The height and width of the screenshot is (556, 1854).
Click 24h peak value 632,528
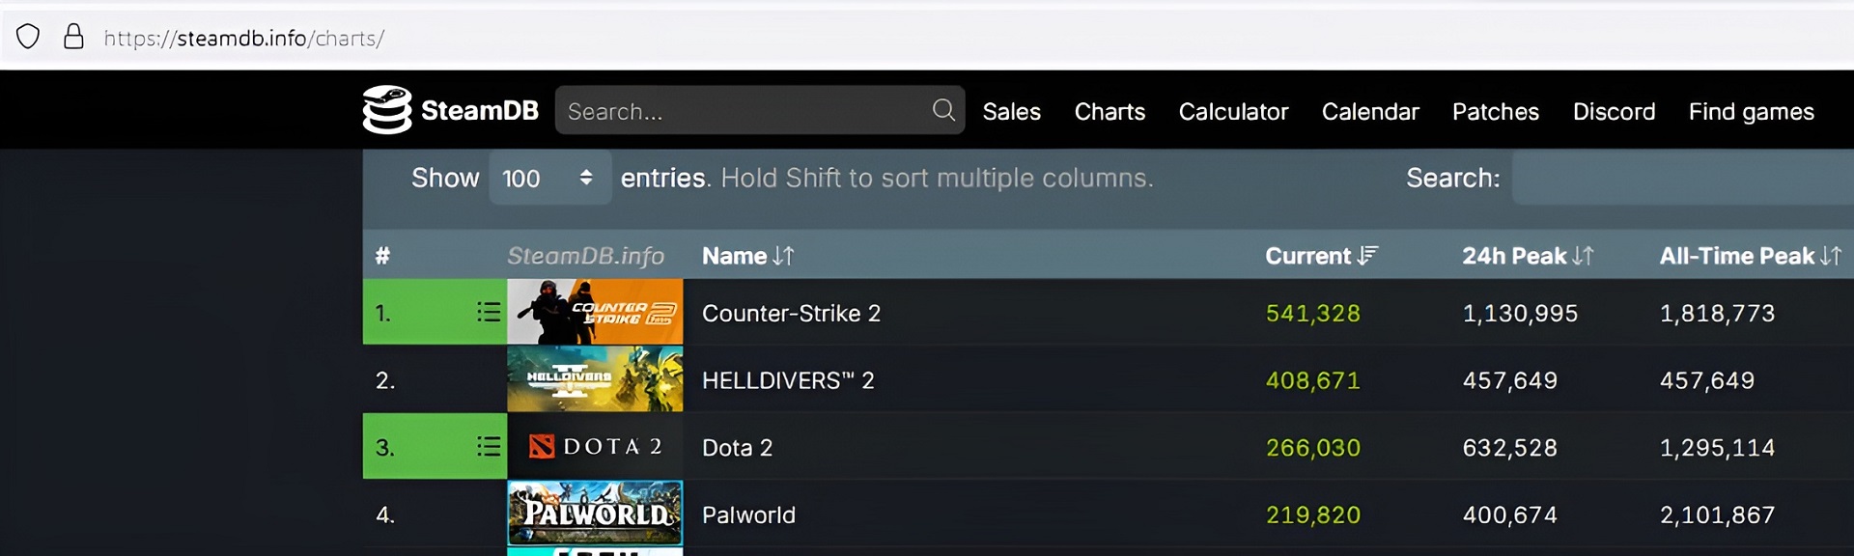[x=1510, y=447]
